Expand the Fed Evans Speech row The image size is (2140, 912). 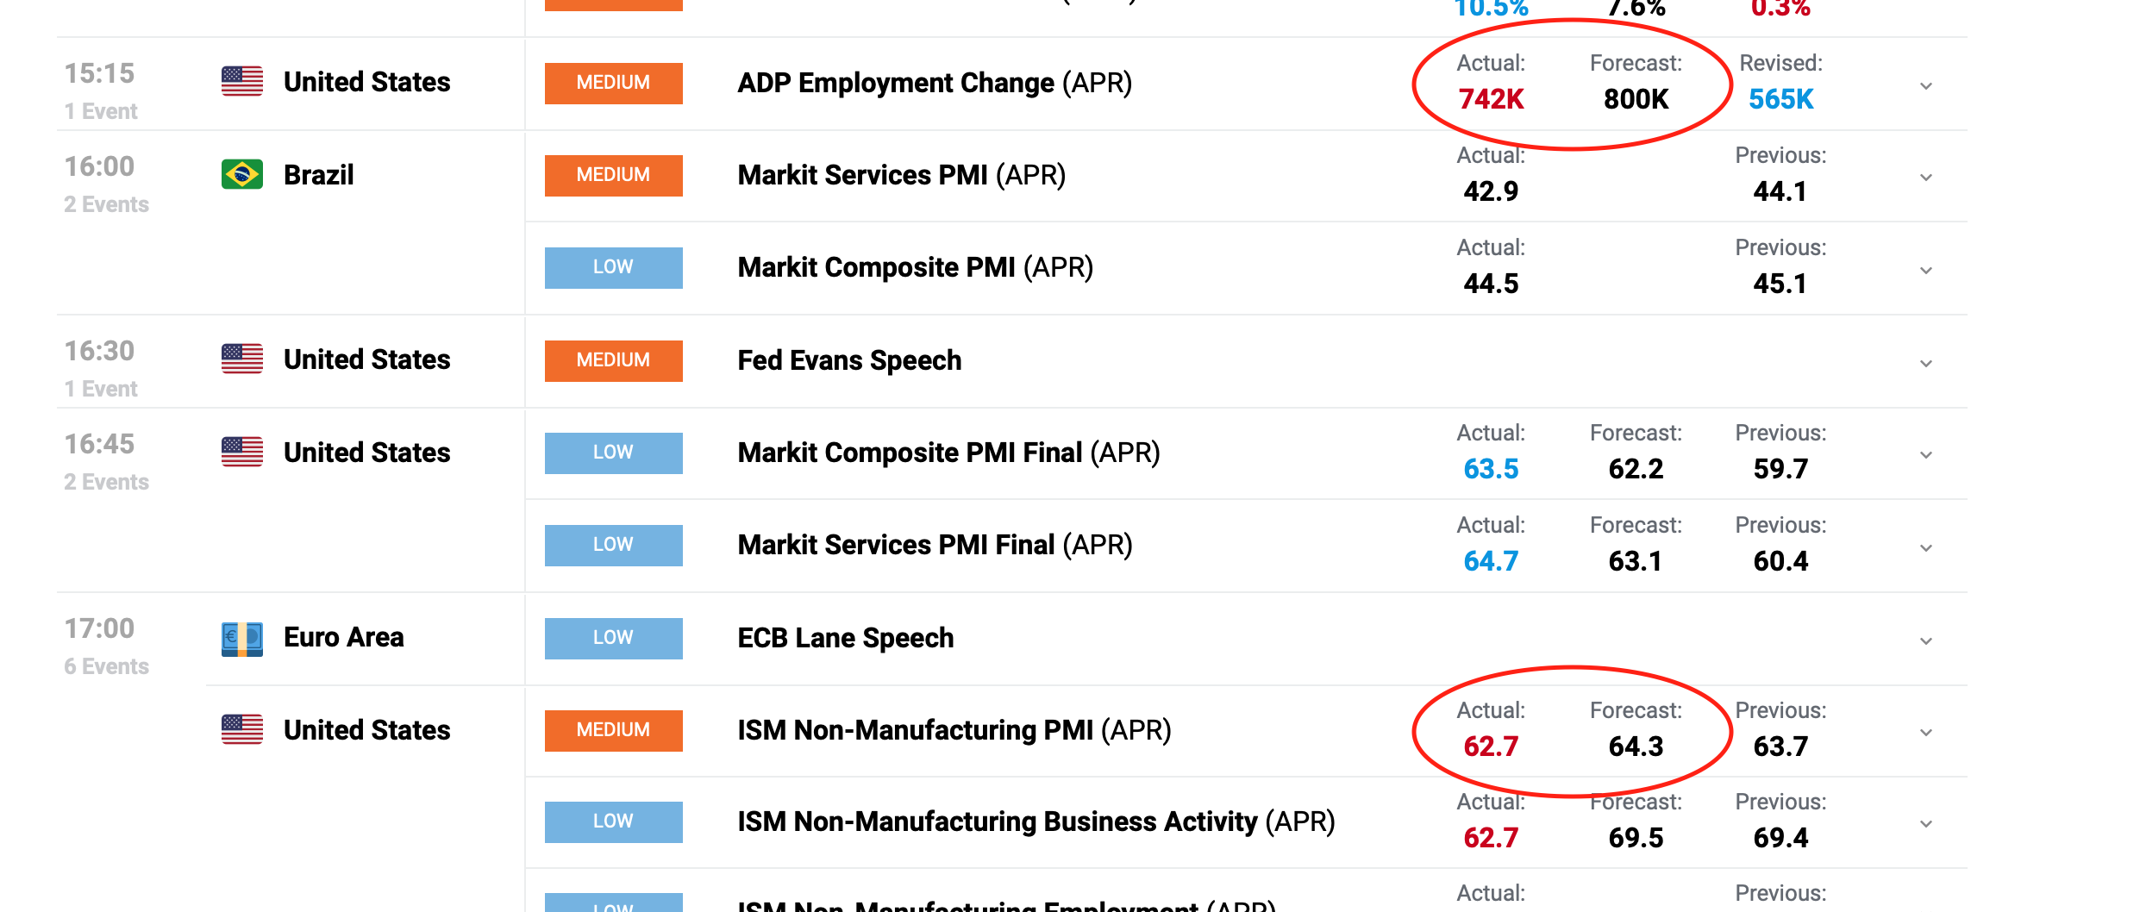point(1926,362)
